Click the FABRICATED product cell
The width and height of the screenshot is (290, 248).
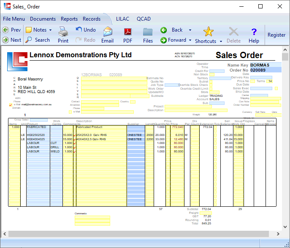coord(38,127)
